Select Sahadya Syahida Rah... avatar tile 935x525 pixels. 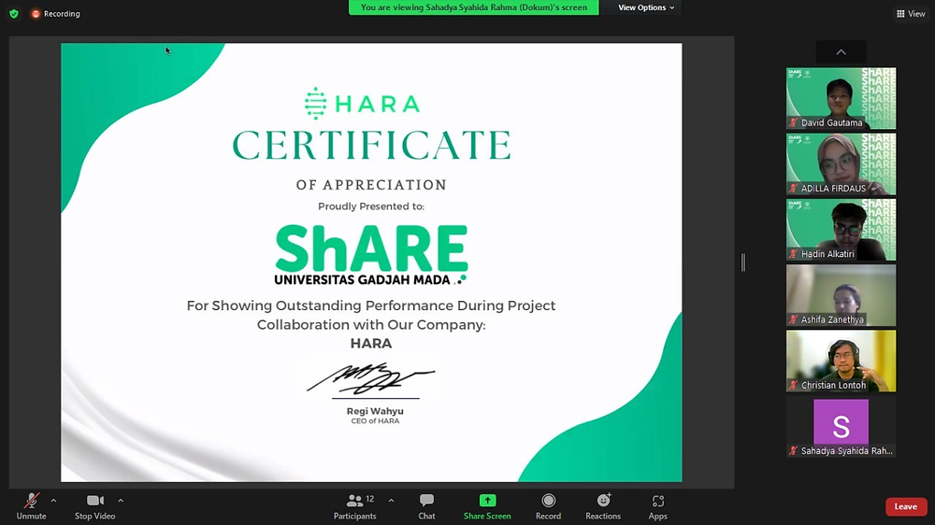[841, 427]
